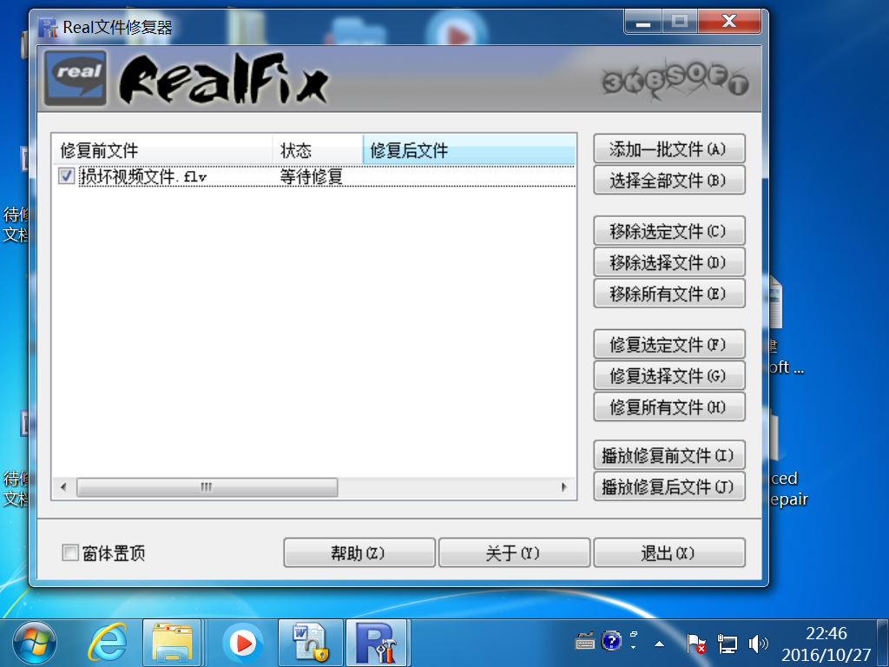Click 修复选择文件(G) button
889x667 pixels.
coord(669,375)
